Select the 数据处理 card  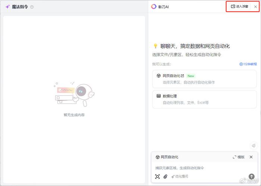pos(204,99)
